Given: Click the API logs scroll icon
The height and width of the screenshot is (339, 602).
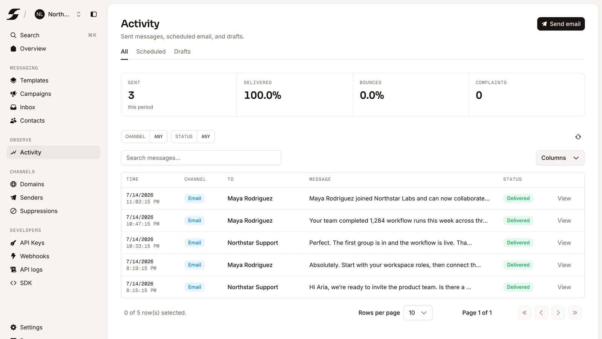Looking at the screenshot, I should click(x=13, y=269).
